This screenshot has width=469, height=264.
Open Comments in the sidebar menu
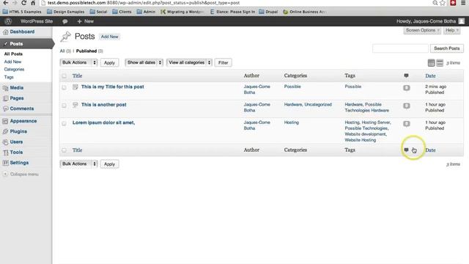point(22,109)
